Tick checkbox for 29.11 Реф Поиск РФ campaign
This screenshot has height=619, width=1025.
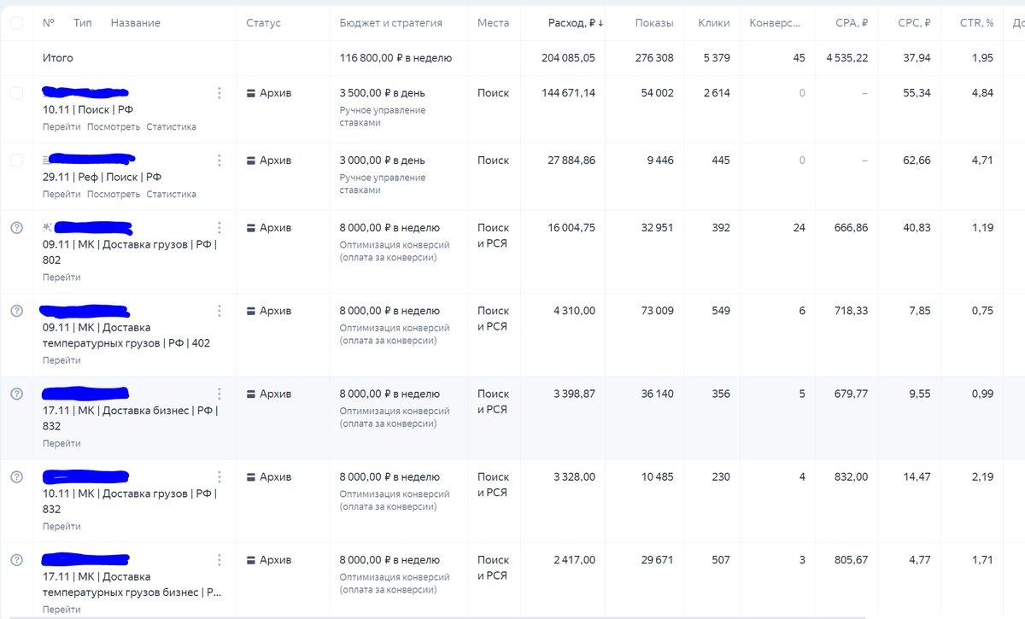click(x=16, y=161)
